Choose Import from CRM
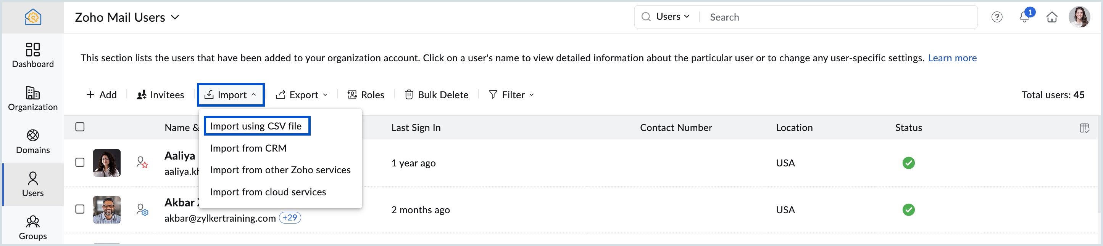Image resolution: width=1103 pixels, height=246 pixels. (248, 148)
